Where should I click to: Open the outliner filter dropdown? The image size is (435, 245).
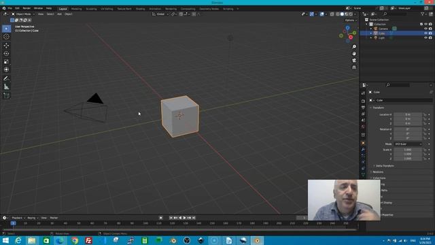pyautogui.click(x=423, y=14)
